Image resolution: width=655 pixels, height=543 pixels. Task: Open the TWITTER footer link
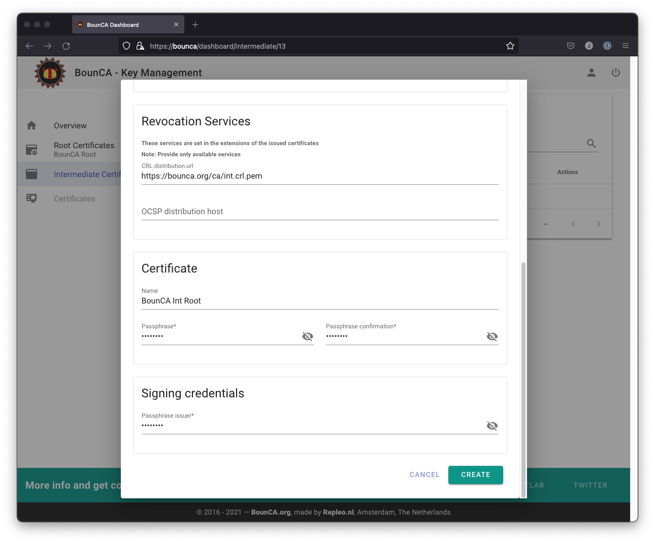click(x=591, y=485)
